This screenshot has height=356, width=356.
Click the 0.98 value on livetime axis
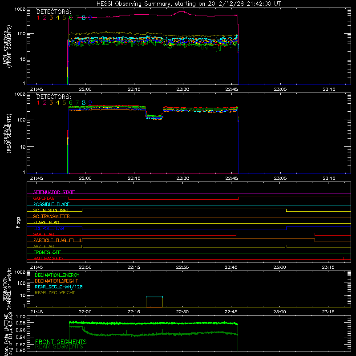pyautogui.click(x=20, y=323)
